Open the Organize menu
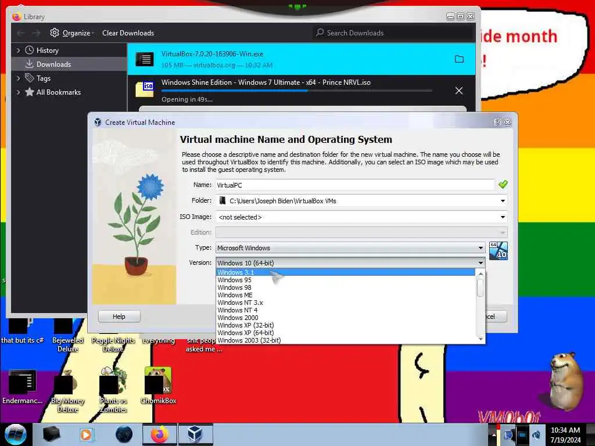 tap(73, 33)
